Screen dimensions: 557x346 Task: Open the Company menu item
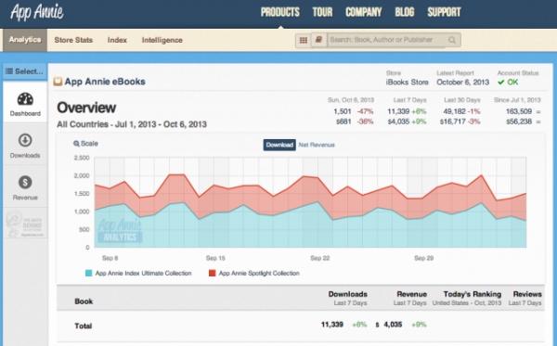click(x=364, y=12)
